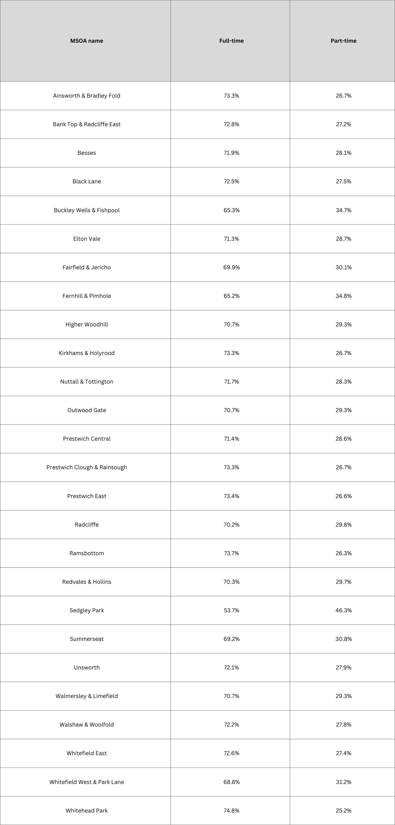The height and width of the screenshot is (825, 395).
Task: Select the Bank Top & Radcliffe East row name
Action: 87,124
